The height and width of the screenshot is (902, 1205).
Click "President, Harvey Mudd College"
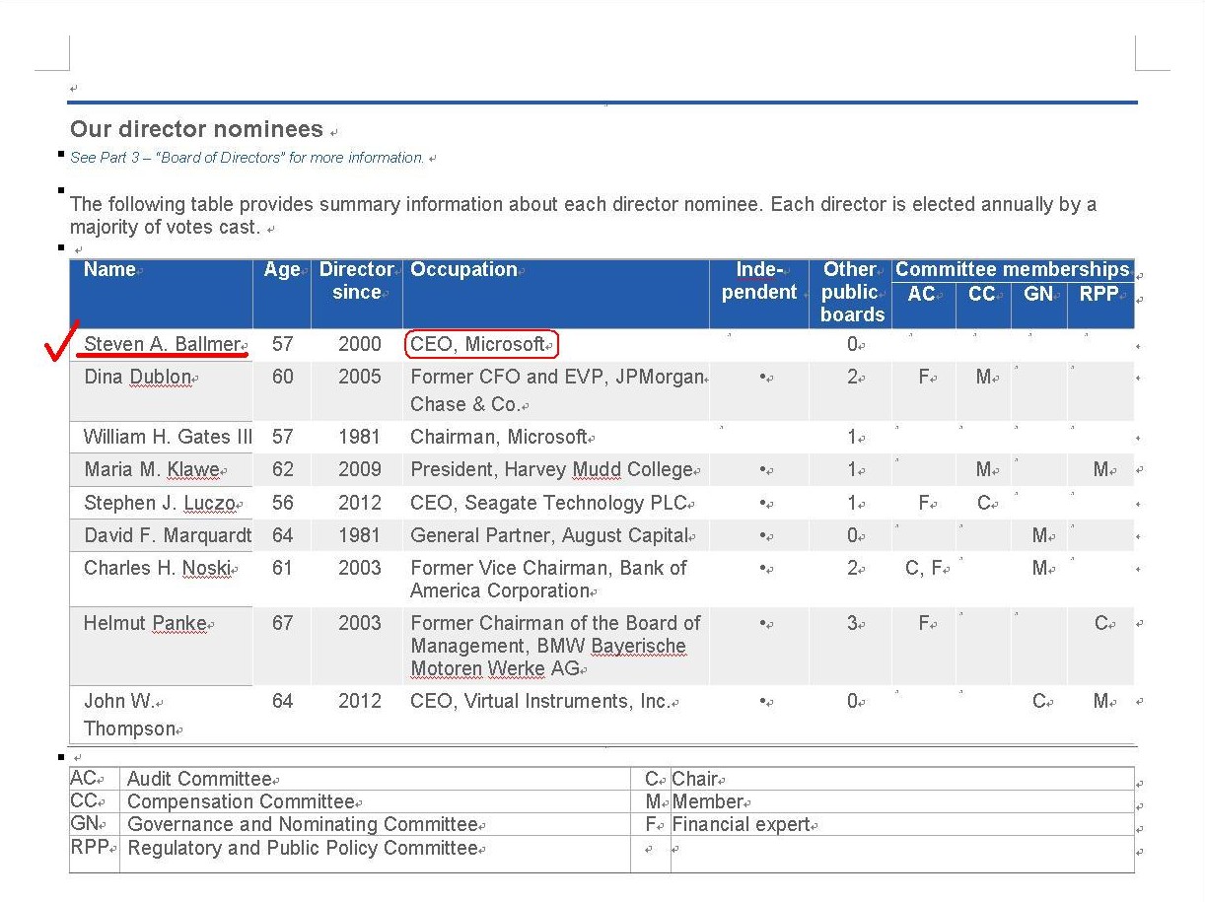click(x=552, y=469)
